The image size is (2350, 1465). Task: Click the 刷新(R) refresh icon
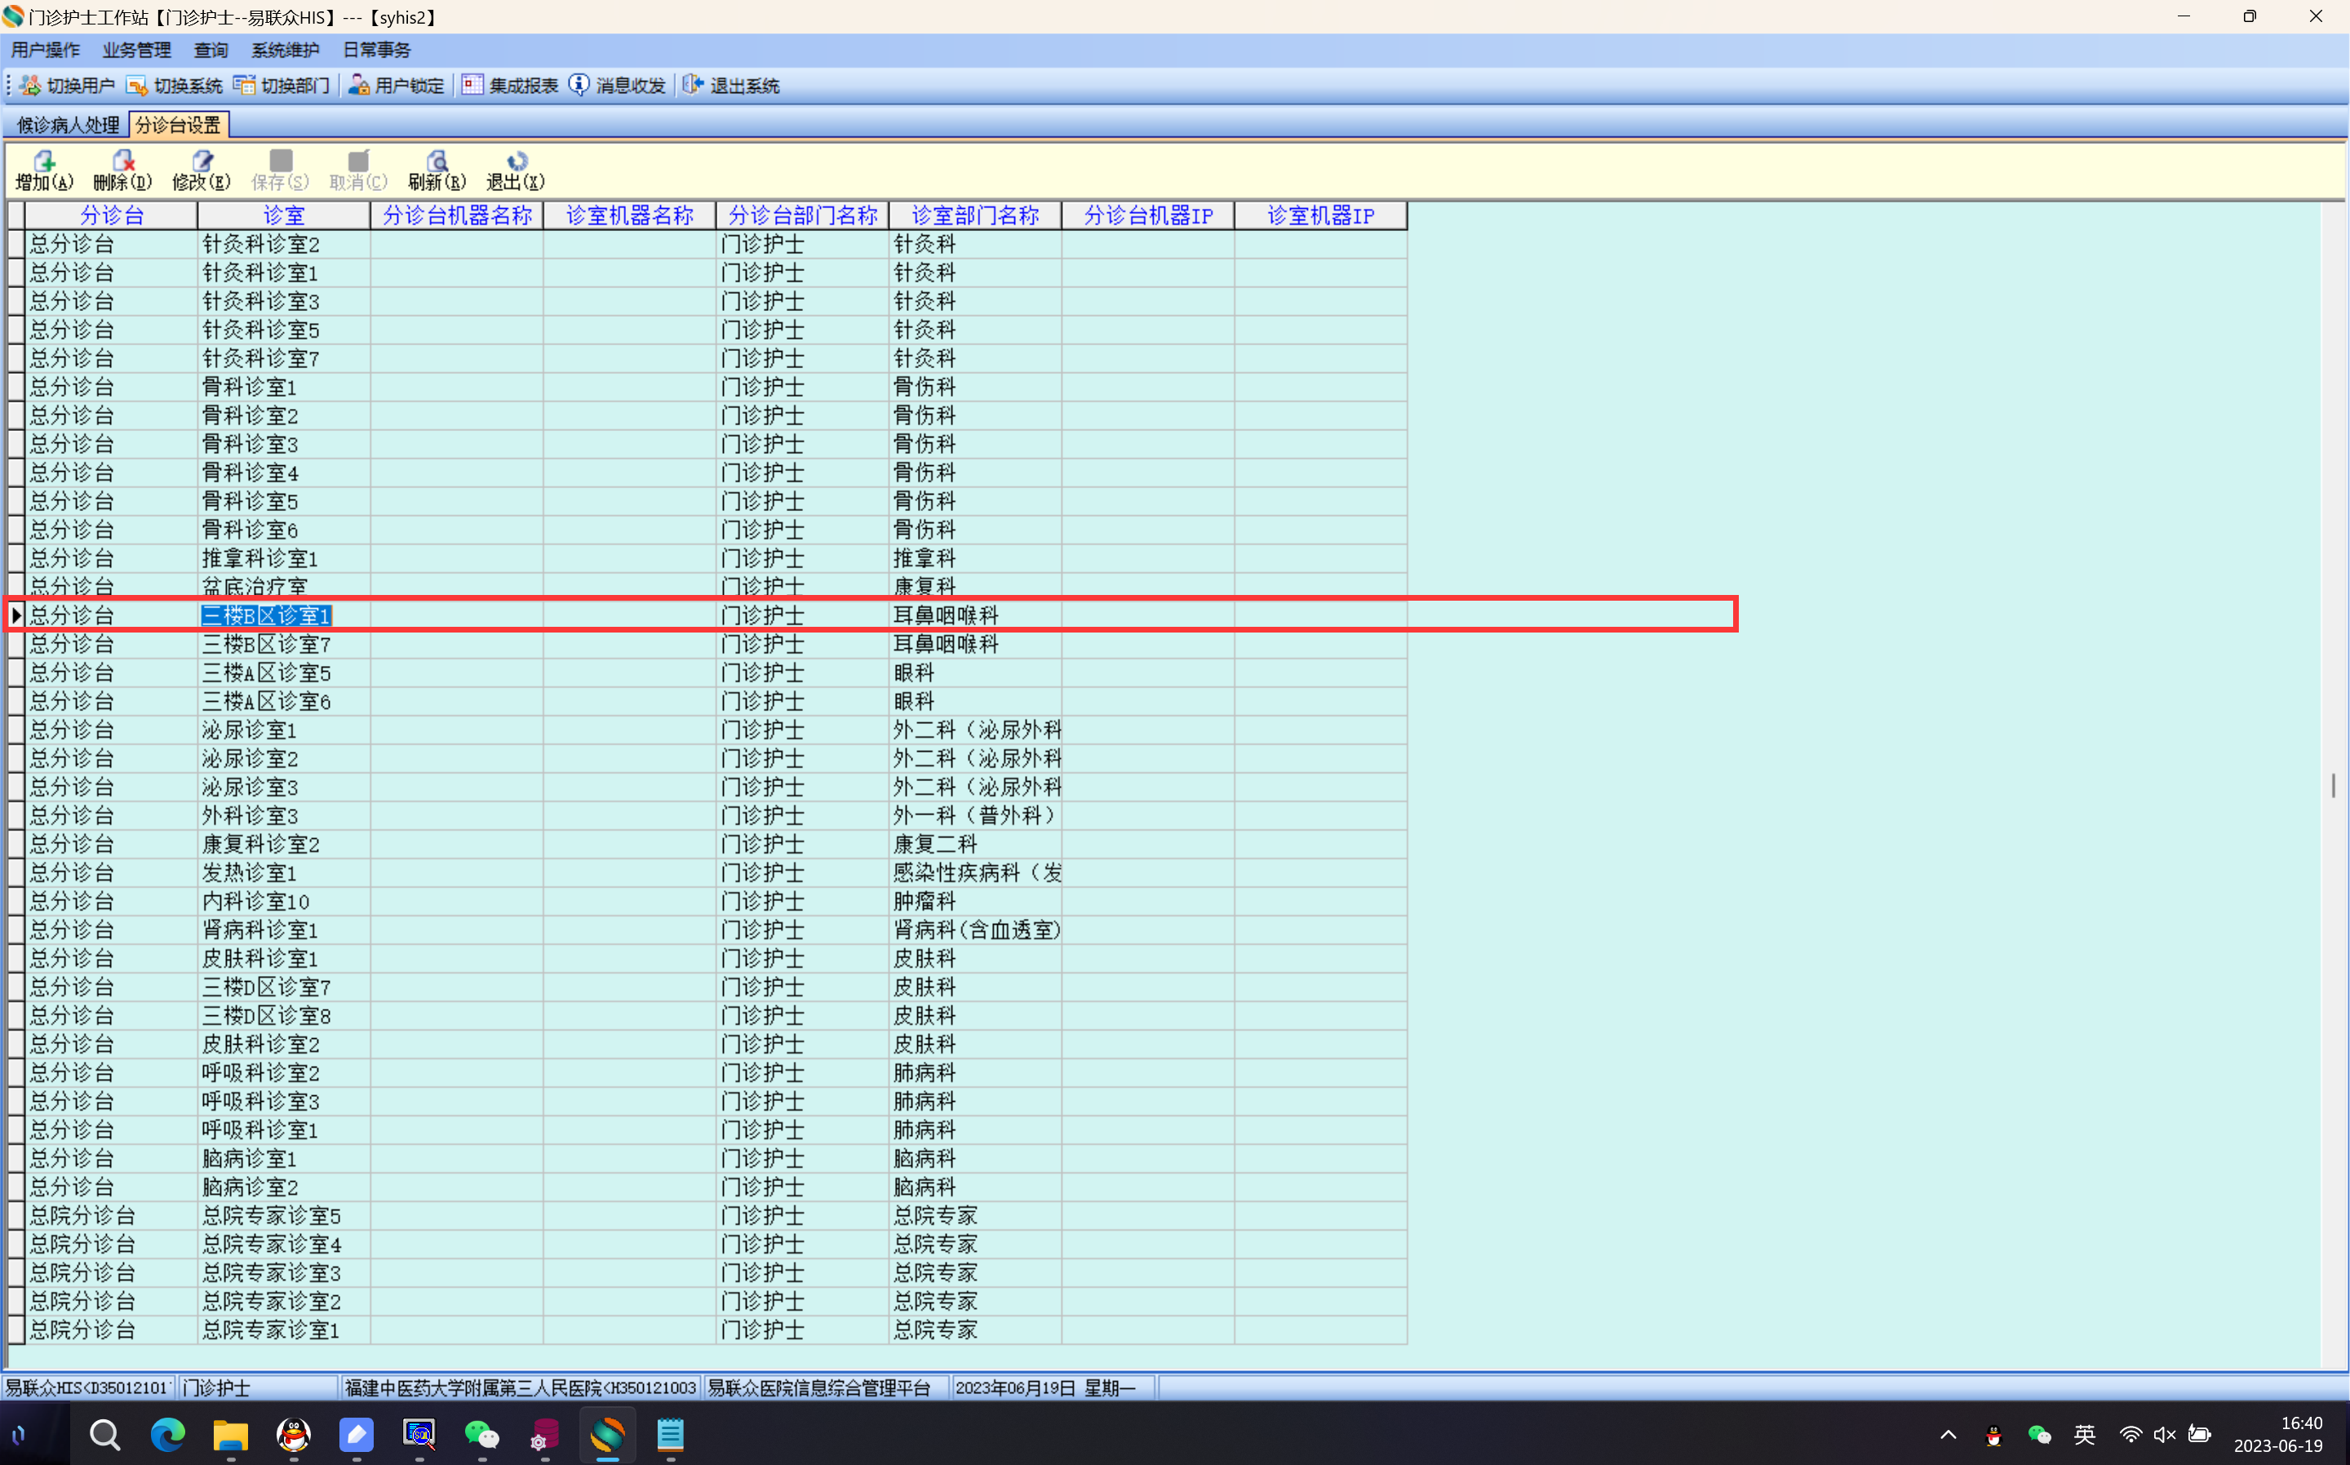click(x=437, y=162)
